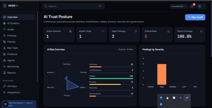Screen dimensions: 212x108
Task: Click the Next.js N badge
Action: (6, 104)
